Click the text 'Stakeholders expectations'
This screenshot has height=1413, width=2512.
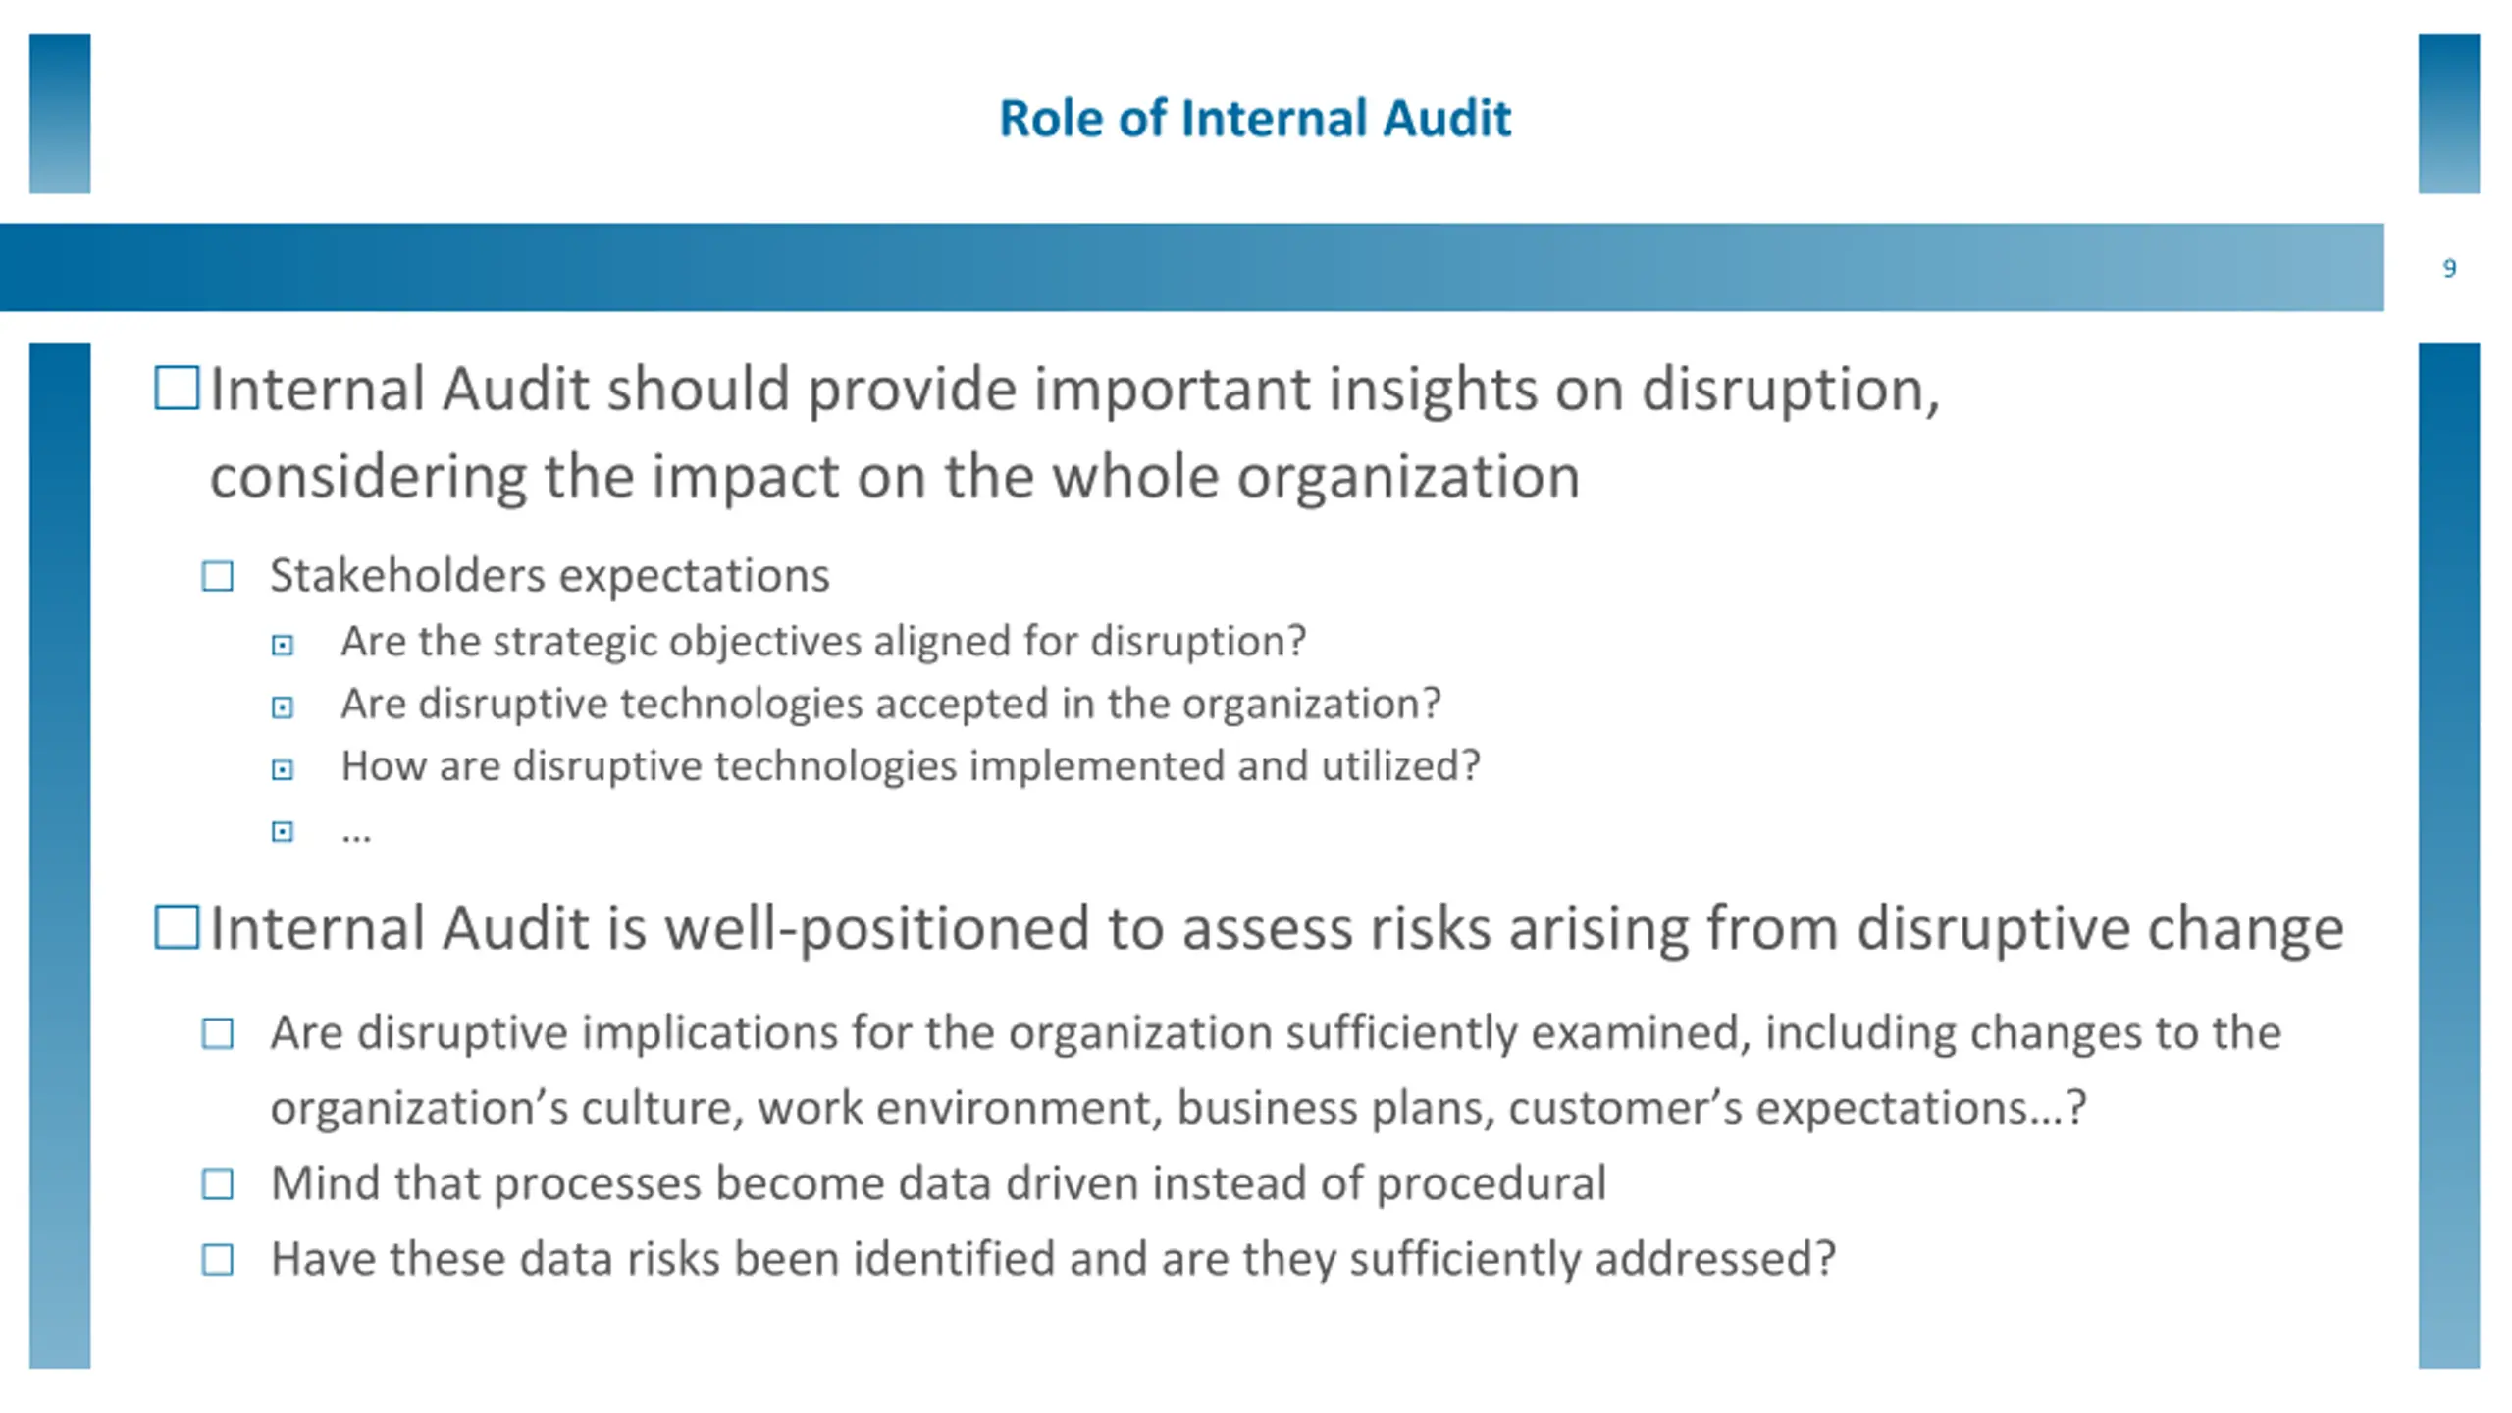(x=549, y=576)
